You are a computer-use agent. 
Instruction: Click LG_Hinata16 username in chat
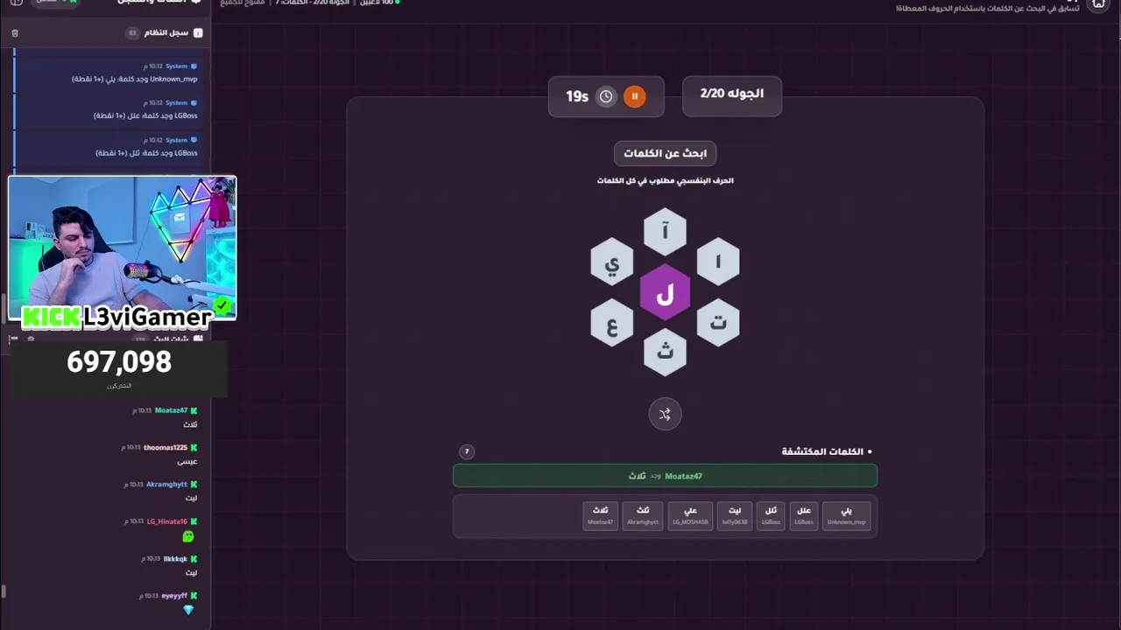[166, 521]
